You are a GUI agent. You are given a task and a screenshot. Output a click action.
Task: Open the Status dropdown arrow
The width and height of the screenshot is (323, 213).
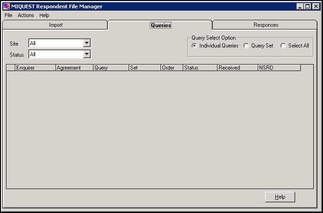87,54
